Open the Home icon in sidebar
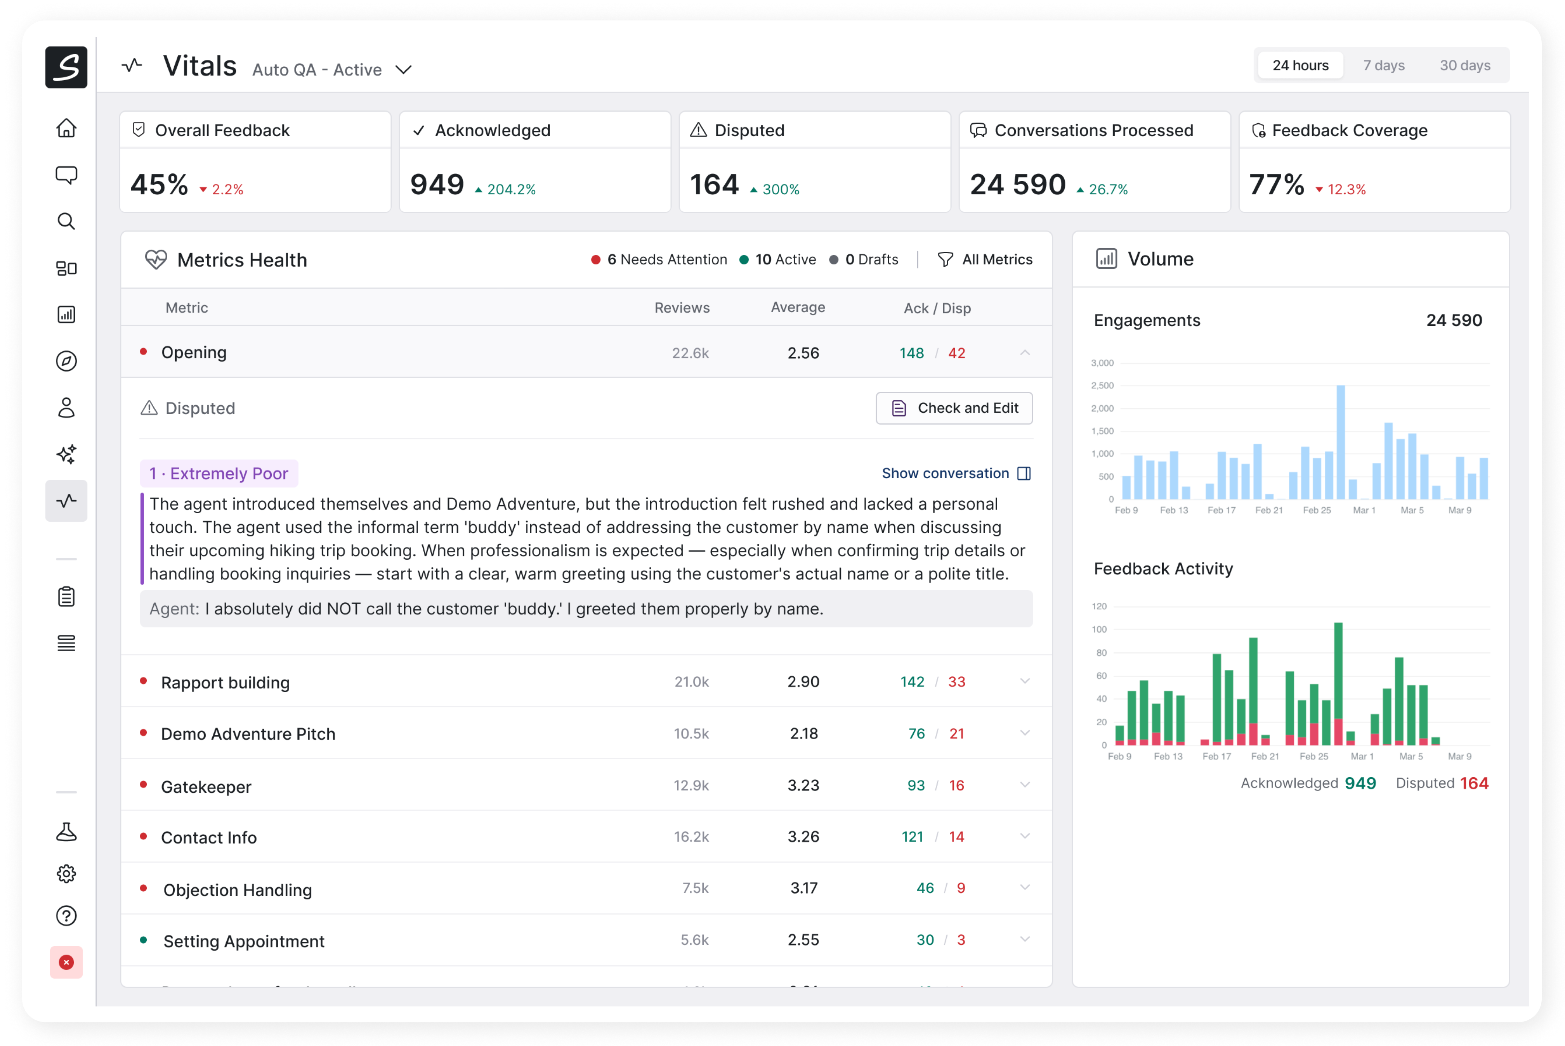This screenshot has height=1046, width=1565. coord(66,128)
